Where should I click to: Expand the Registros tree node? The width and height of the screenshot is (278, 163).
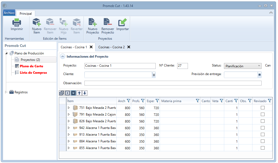tap(6, 92)
